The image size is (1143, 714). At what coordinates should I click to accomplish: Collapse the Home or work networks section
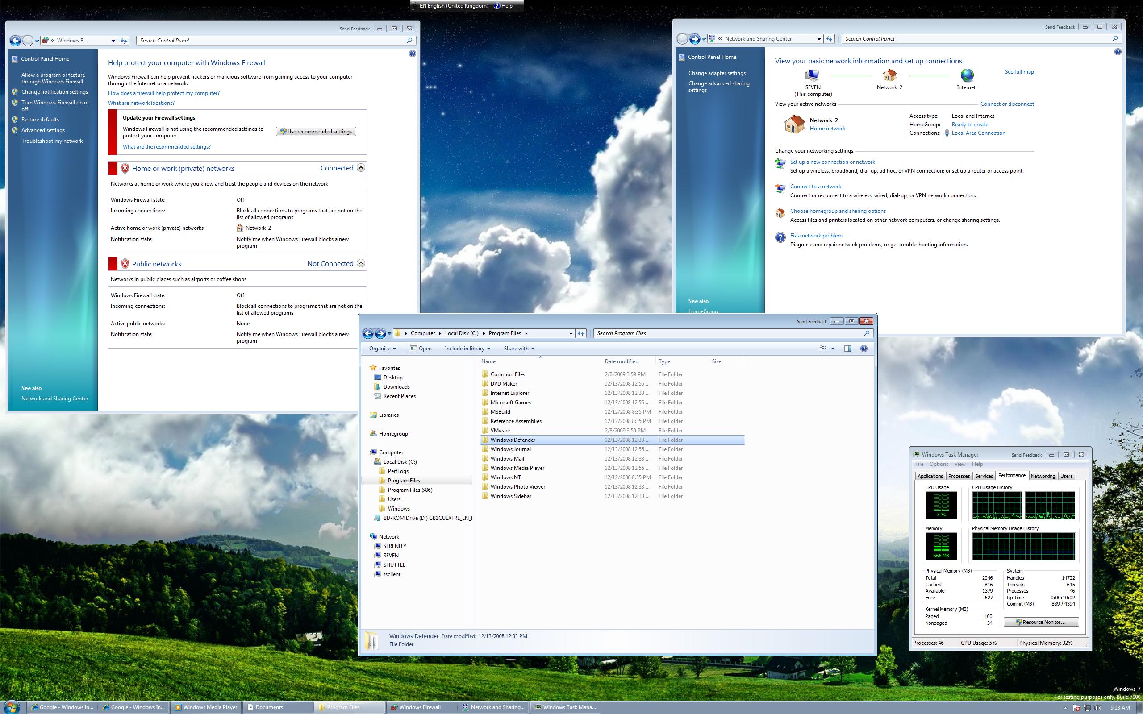click(361, 168)
